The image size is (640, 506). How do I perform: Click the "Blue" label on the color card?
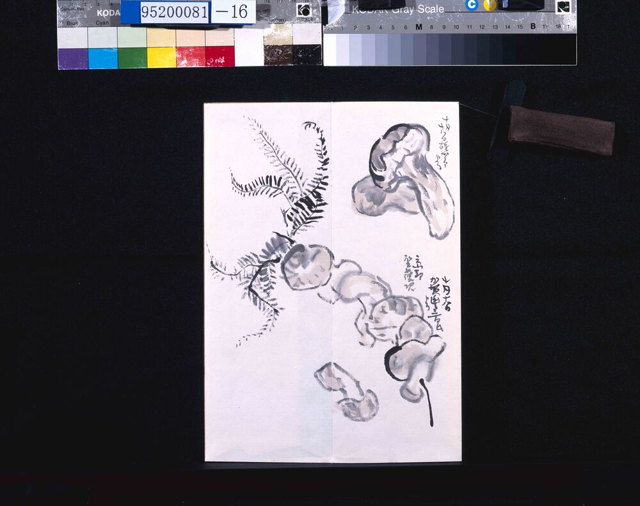click(72, 23)
